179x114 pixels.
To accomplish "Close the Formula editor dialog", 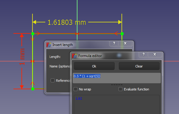I will 155,54.
